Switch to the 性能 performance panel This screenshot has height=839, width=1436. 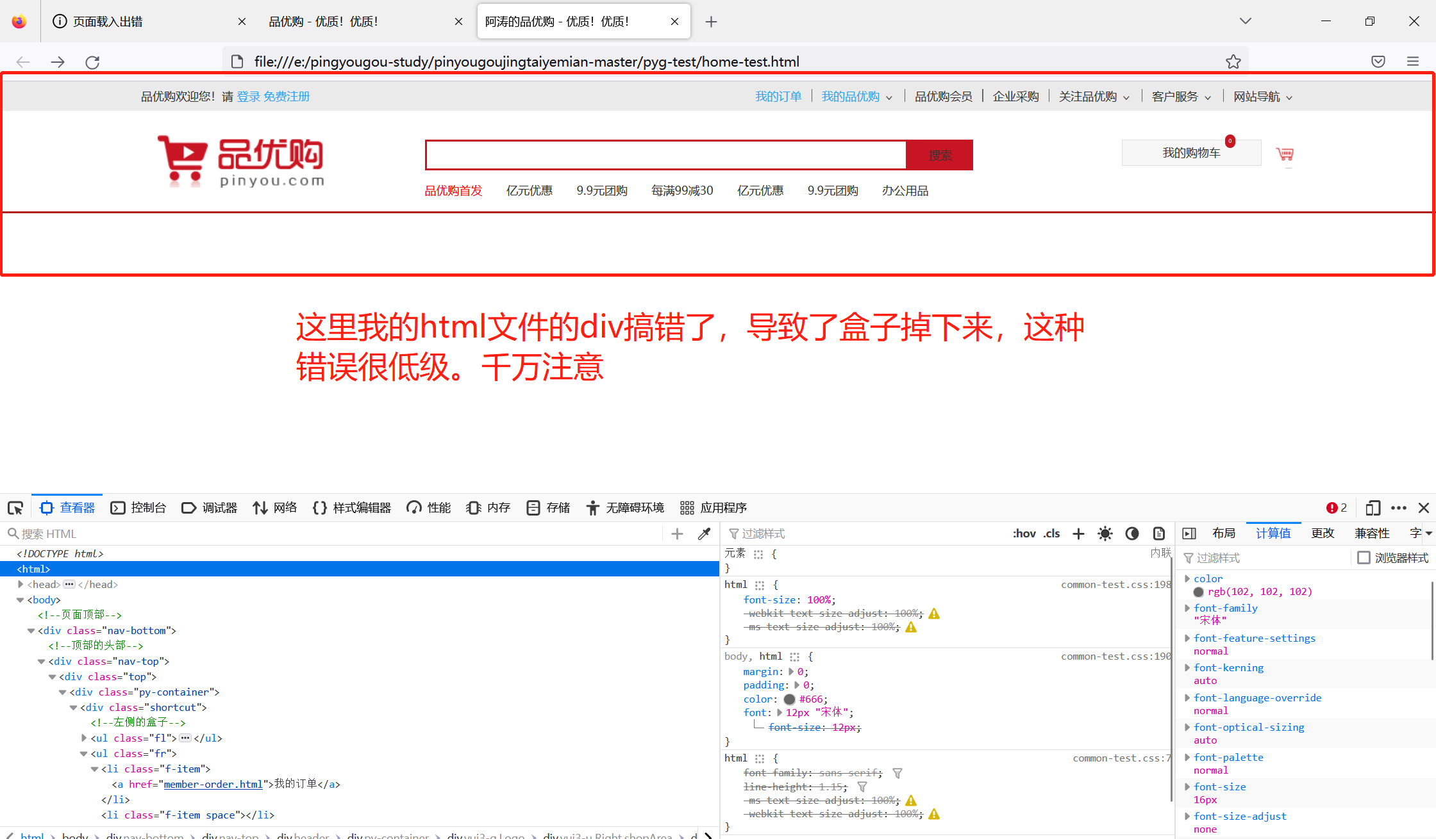point(429,508)
